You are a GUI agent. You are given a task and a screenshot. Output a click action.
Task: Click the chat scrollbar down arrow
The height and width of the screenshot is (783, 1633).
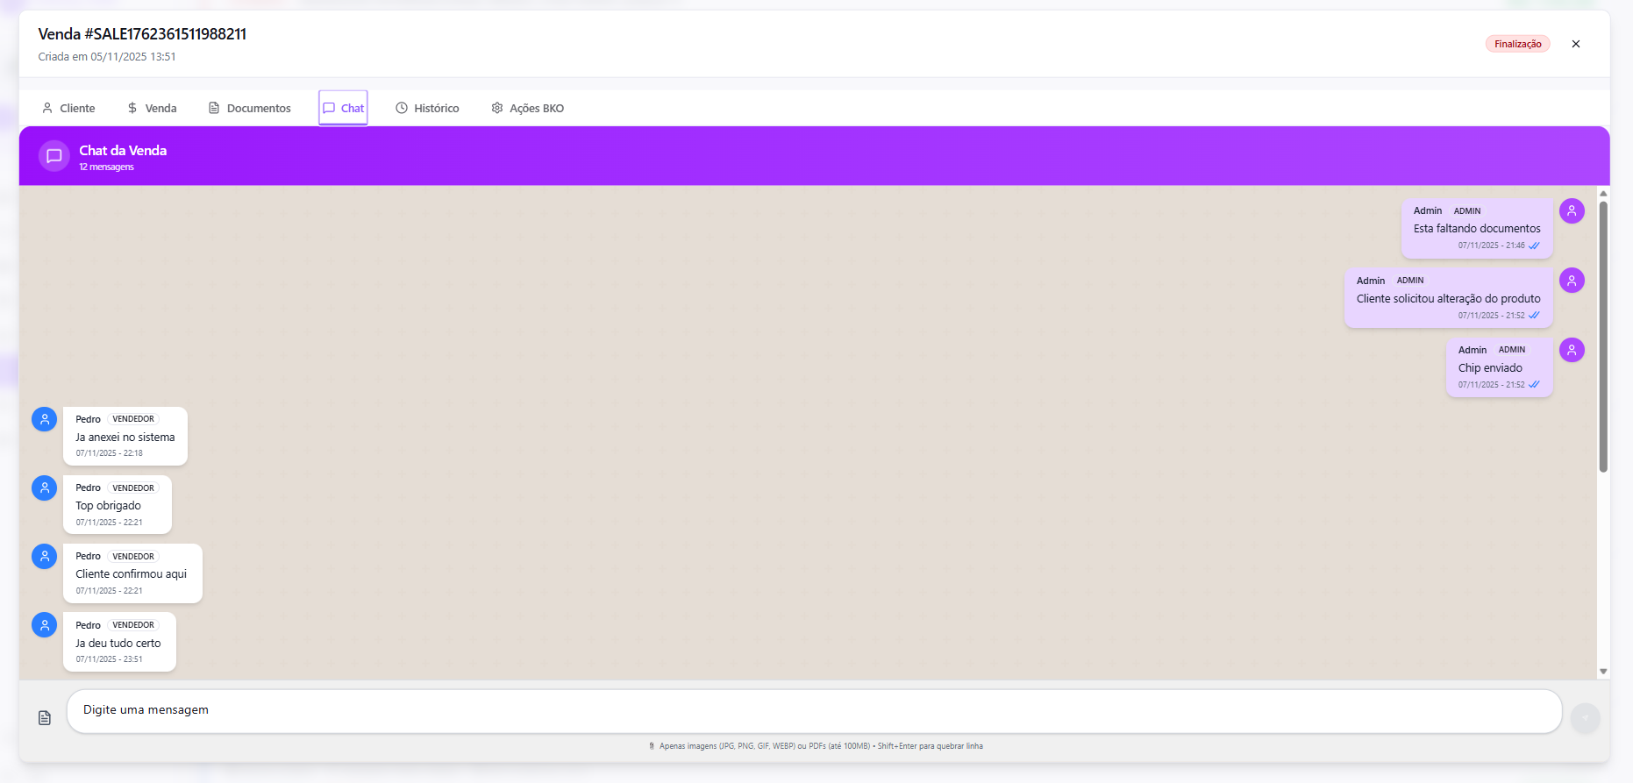pyautogui.click(x=1603, y=672)
